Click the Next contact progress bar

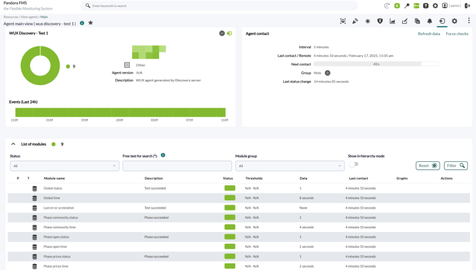376,64
